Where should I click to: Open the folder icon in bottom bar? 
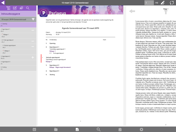click(x=56, y=129)
